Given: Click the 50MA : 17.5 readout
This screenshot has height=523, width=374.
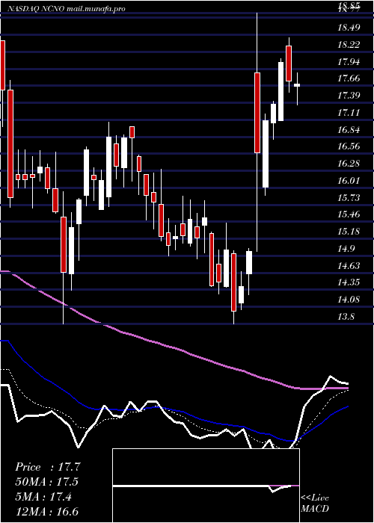Looking at the screenshot, I should coord(47,482).
